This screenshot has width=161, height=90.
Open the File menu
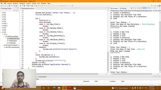click(x=2, y=3)
